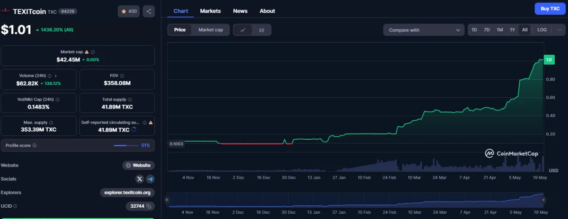This screenshot has width=568, height=219.
Task: Copy UCID 32744 with copy icon
Action: [149, 206]
